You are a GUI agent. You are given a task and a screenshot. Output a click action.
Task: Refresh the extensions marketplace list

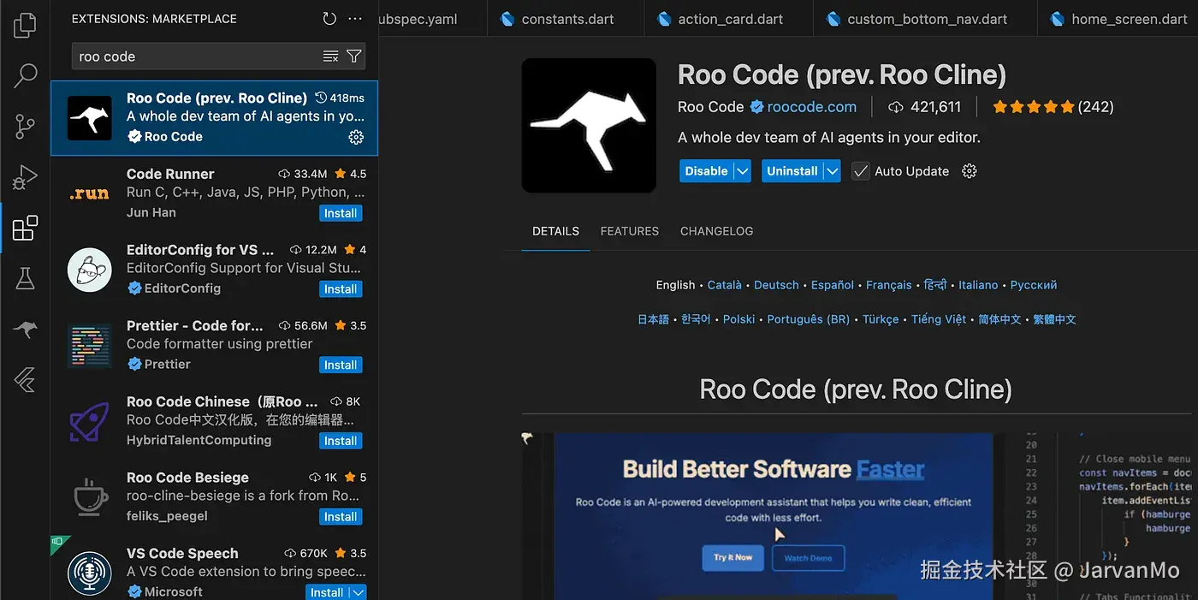(x=329, y=19)
